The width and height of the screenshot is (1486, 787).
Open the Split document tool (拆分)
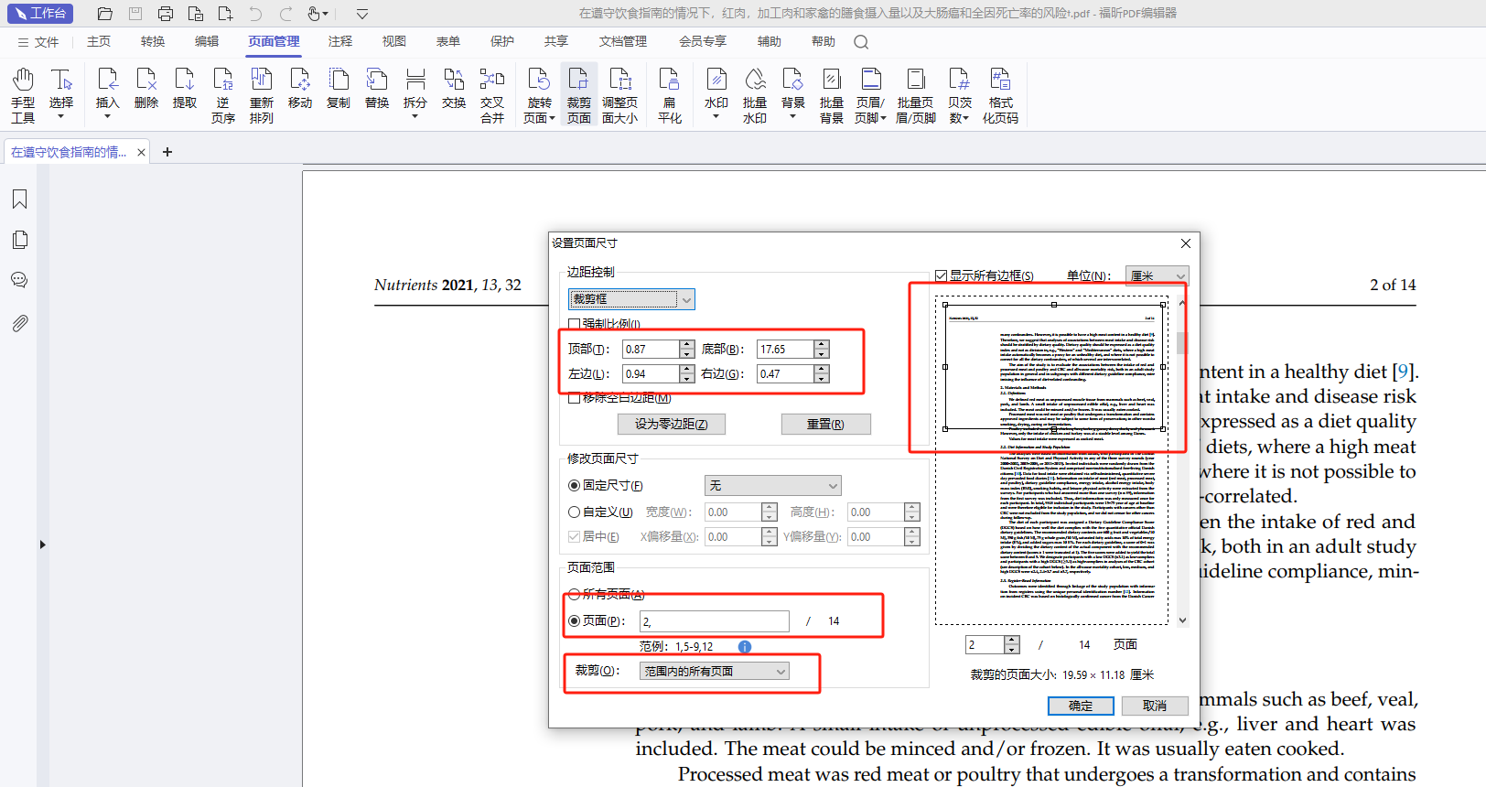tap(415, 94)
